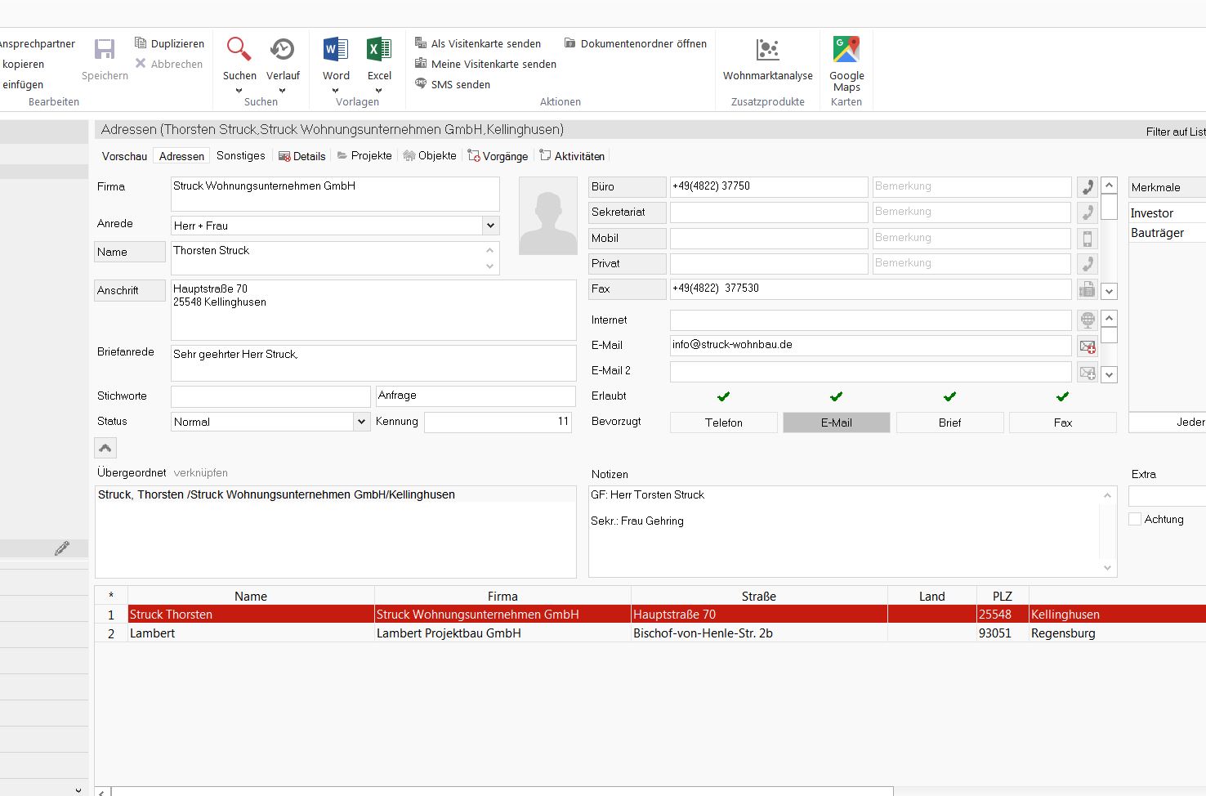Set Brief as preferred contact
The image size is (1206, 796).
(949, 423)
